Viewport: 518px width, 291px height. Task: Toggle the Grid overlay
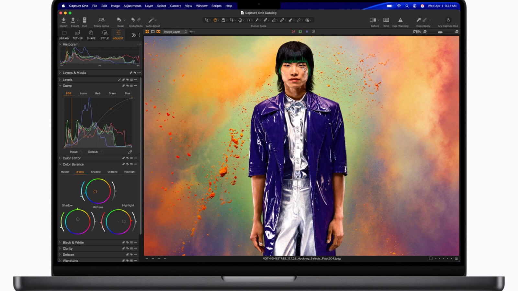pos(386,20)
